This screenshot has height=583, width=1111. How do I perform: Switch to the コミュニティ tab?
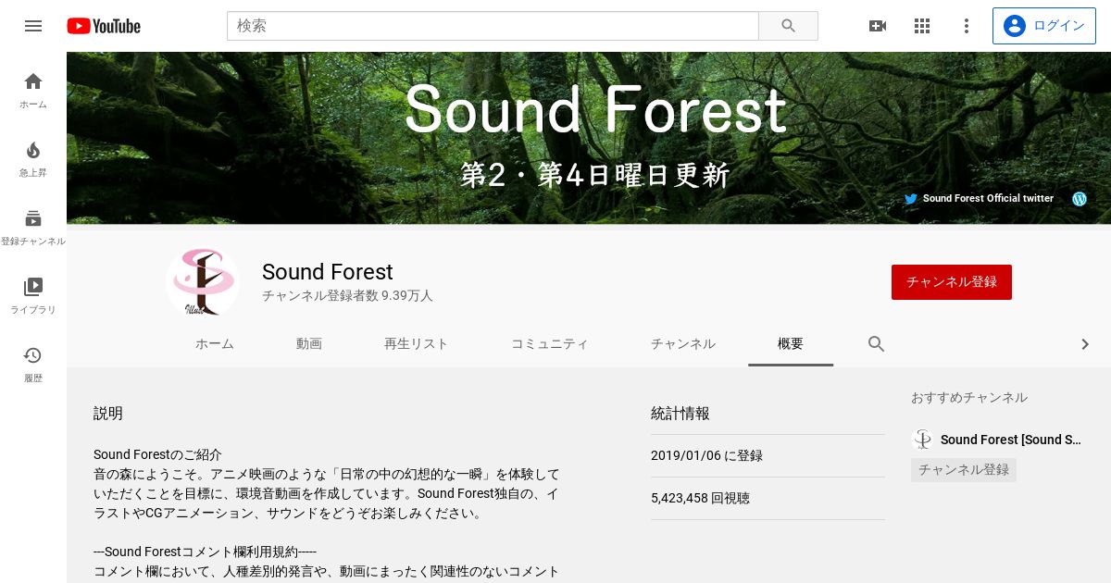pos(549,344)
